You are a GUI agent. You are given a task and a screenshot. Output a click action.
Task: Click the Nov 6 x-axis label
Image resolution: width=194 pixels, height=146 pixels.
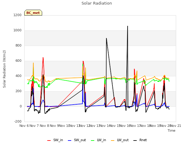coord(24,126)
